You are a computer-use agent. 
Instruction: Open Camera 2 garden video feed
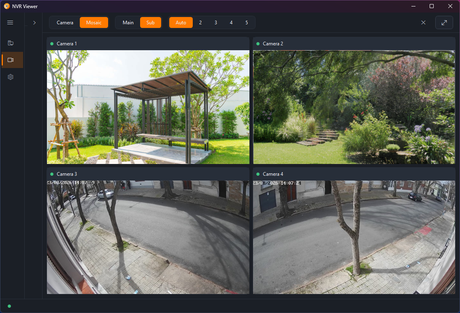pyautogui.click(x=354, y=107)
